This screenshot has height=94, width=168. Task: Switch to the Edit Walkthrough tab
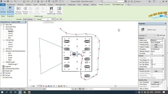(118, 5)
